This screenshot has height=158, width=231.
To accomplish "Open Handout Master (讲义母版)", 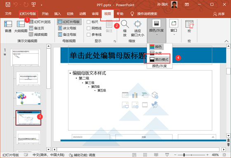I will tap(67, 28).
